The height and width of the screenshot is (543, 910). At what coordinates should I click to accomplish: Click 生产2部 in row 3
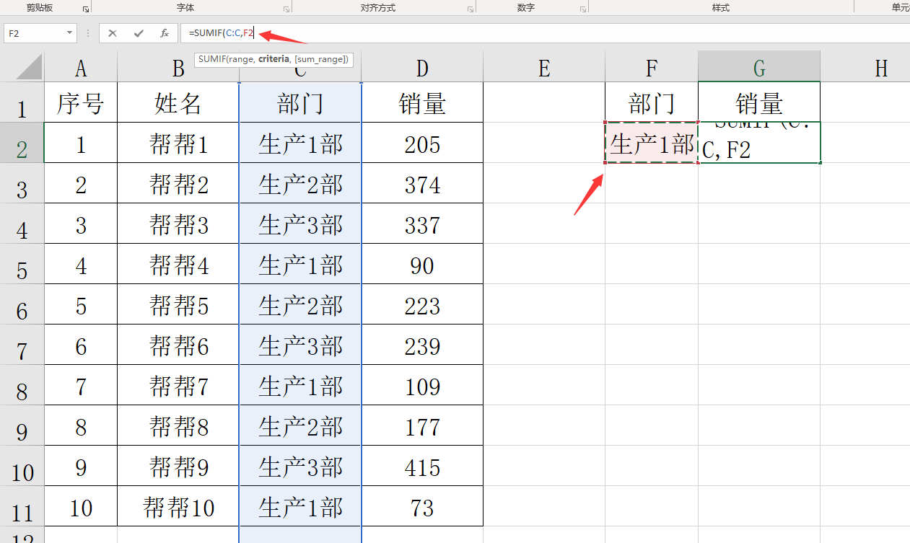[x=300, y=183]
